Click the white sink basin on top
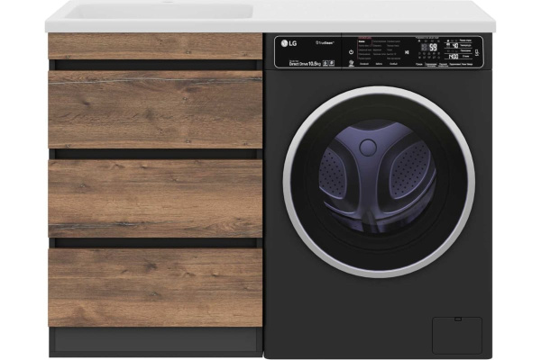541x360 pixels. click(x=153, y=13)
